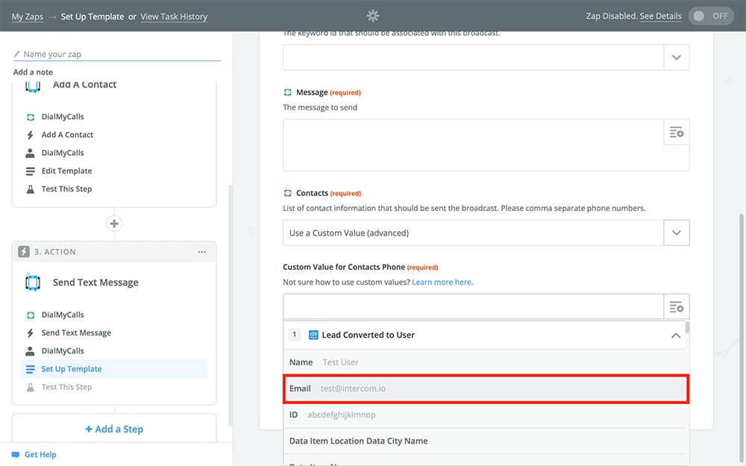Click the Zapier logo in the top bar
The image size is (746, 466).
[x=373, y=16]
